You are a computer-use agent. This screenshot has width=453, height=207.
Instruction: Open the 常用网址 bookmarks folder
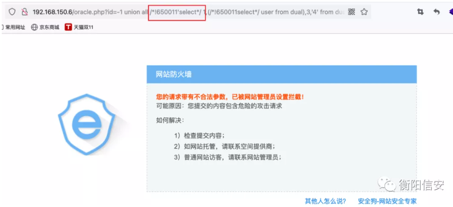tap(13, 28)
